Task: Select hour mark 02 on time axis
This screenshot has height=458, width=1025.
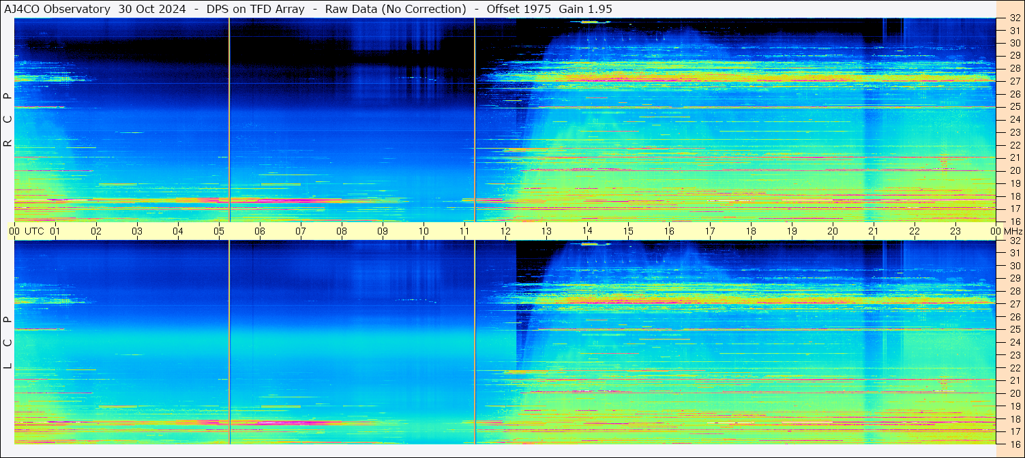Action: pyautogui.click(x=96, y=231)
